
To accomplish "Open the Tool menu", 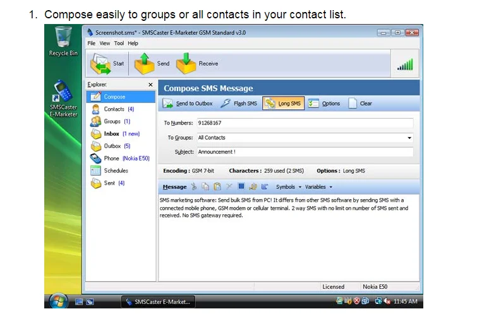I will point(119,44).
